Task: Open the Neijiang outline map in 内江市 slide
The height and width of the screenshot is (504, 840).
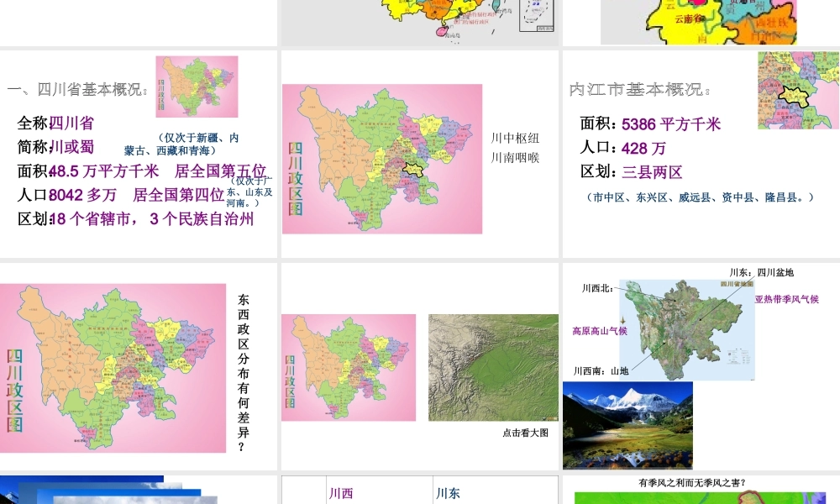Action: pos(799,90)
